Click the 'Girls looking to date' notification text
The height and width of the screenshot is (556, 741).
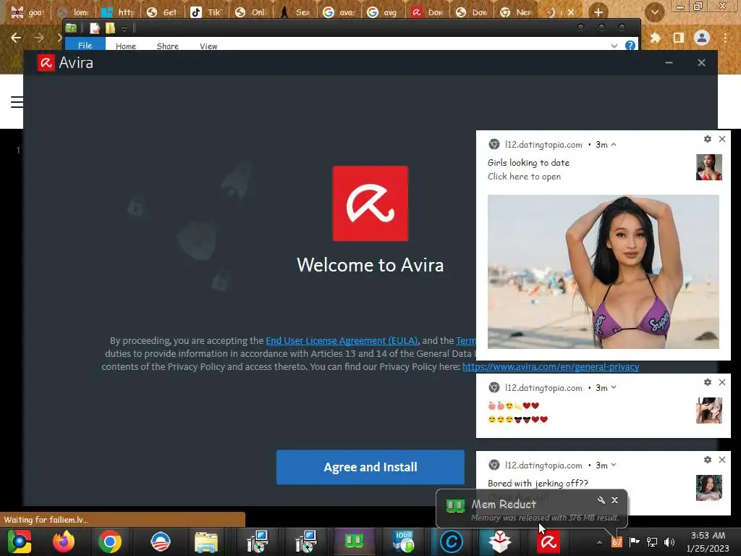pos(528,163)
